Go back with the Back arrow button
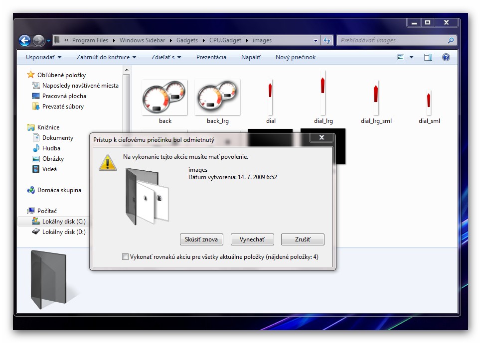 pos(24,40)
